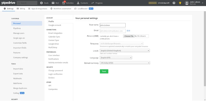Open Login verification page

(55, 74)
